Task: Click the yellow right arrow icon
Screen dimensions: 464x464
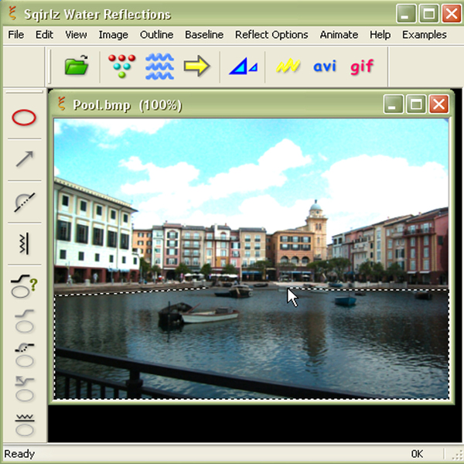Action: click(x=196, y=66)
